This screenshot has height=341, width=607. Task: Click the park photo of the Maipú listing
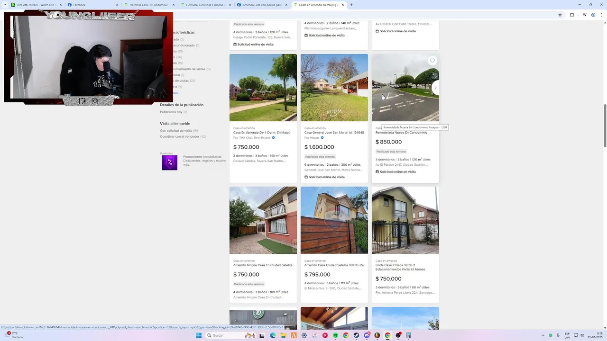coord(263,88)
